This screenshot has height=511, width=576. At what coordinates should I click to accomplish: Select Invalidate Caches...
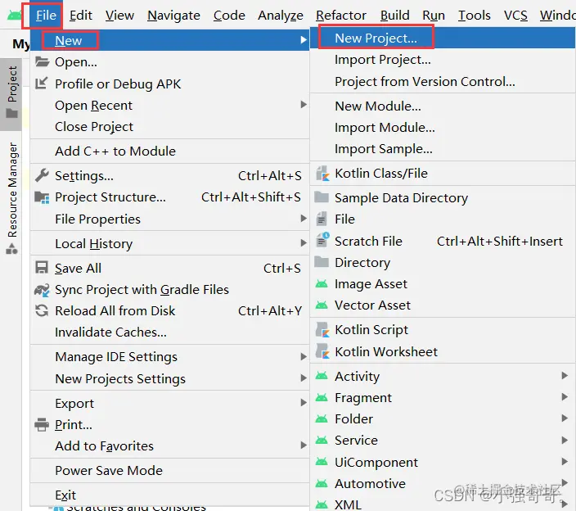[169, 332]
